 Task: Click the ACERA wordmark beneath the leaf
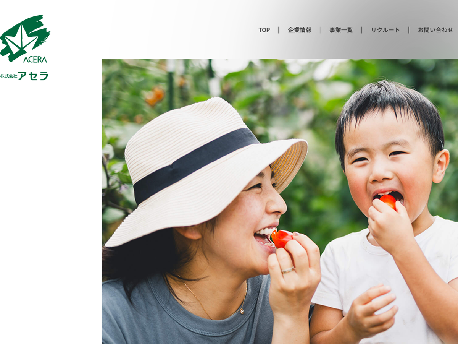(35, 60)
